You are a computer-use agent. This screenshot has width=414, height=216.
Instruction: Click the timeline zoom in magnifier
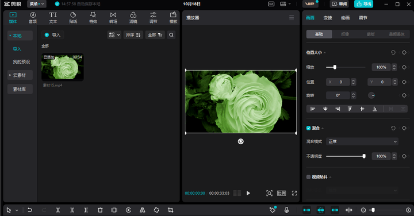(x=408, y=210)
